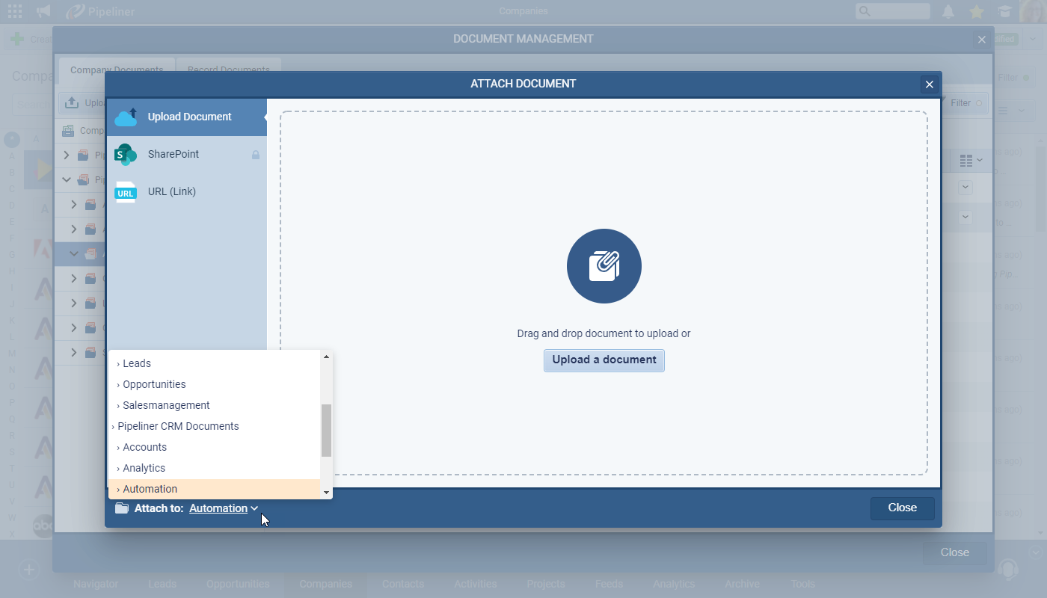
Task: Click the paperclip attachment icon
Action: pos(604,266)
